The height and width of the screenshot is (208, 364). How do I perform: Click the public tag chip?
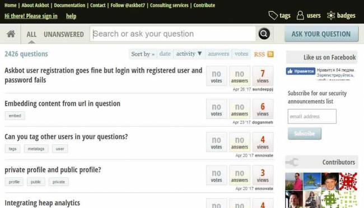click(x=36, y=182)
